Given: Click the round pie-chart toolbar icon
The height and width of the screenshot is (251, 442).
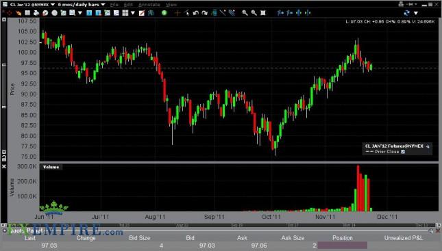Looking at the screenshot, I should (x=45, y=13).
